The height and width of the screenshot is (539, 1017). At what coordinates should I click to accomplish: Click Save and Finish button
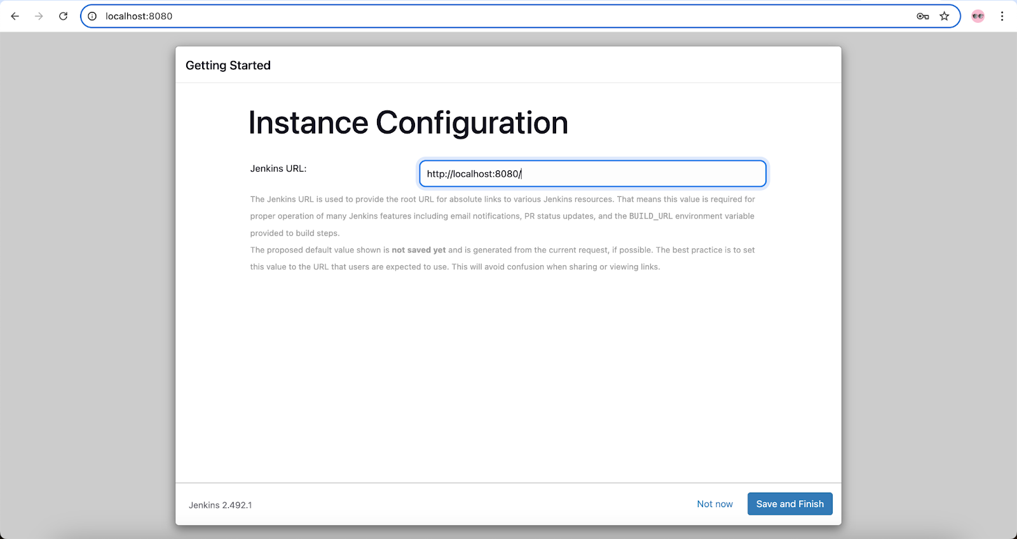[x=790, y=504]
